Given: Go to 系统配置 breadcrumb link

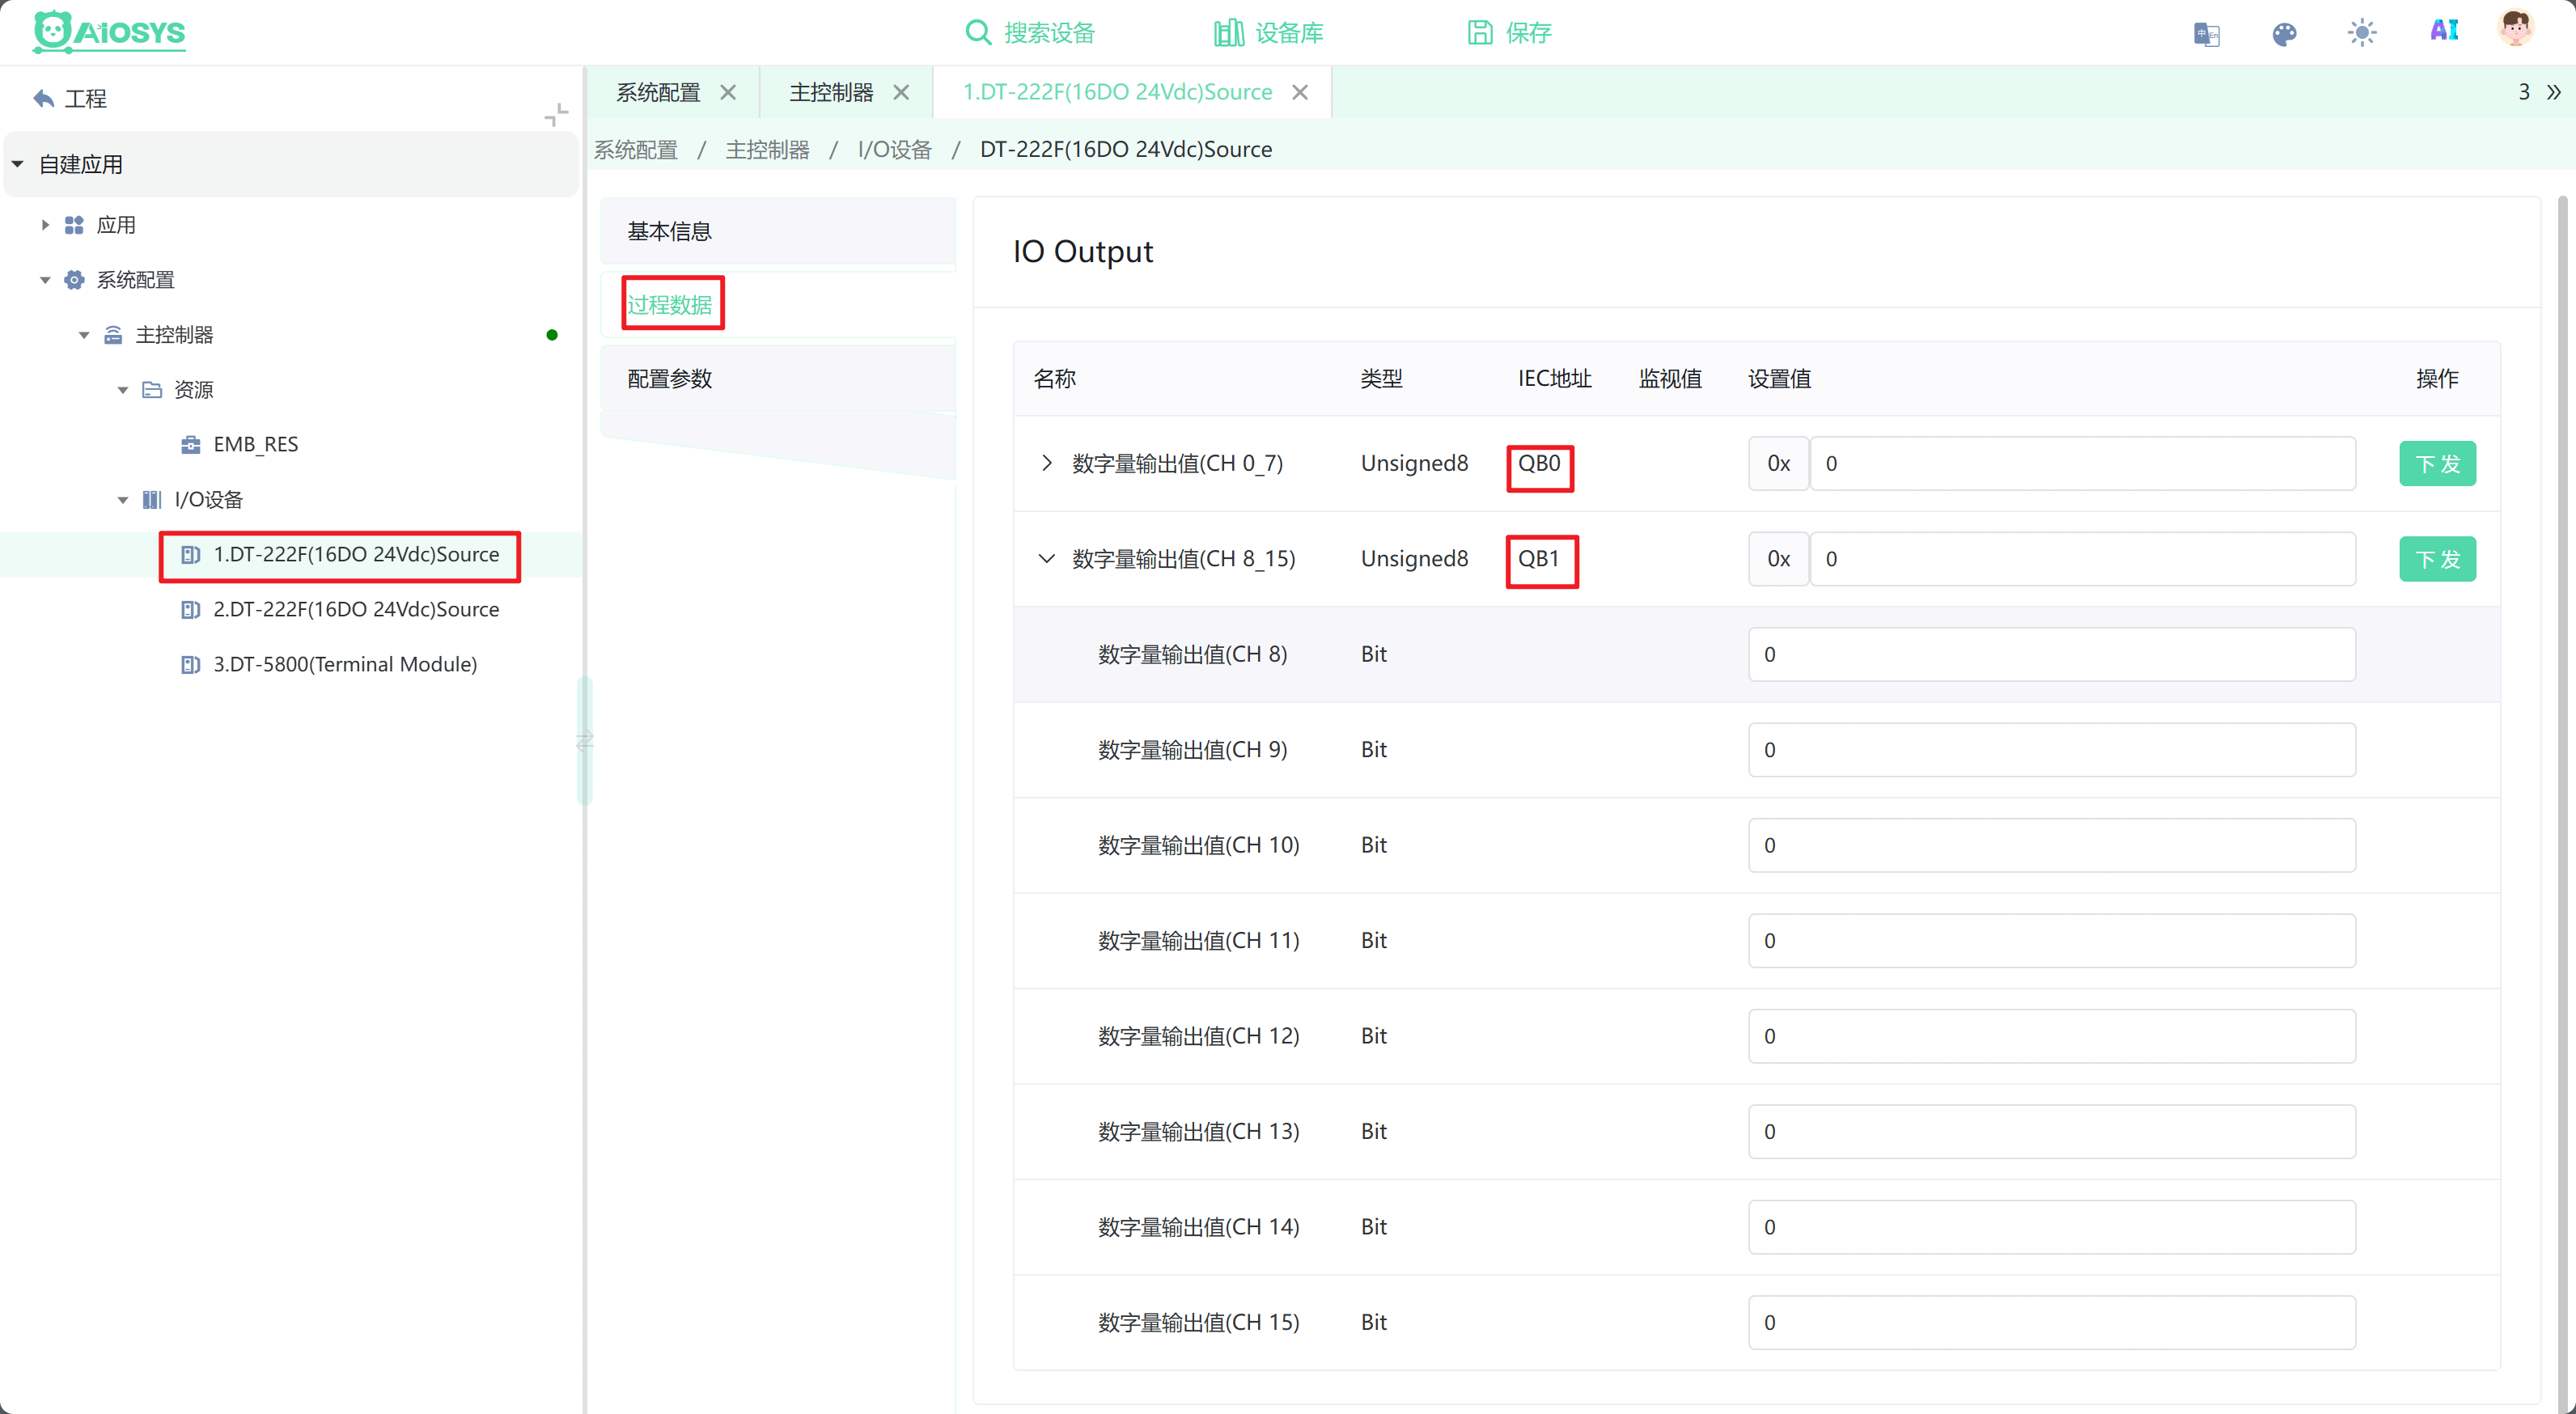Looking at the screenshot, I should [636, 149].
